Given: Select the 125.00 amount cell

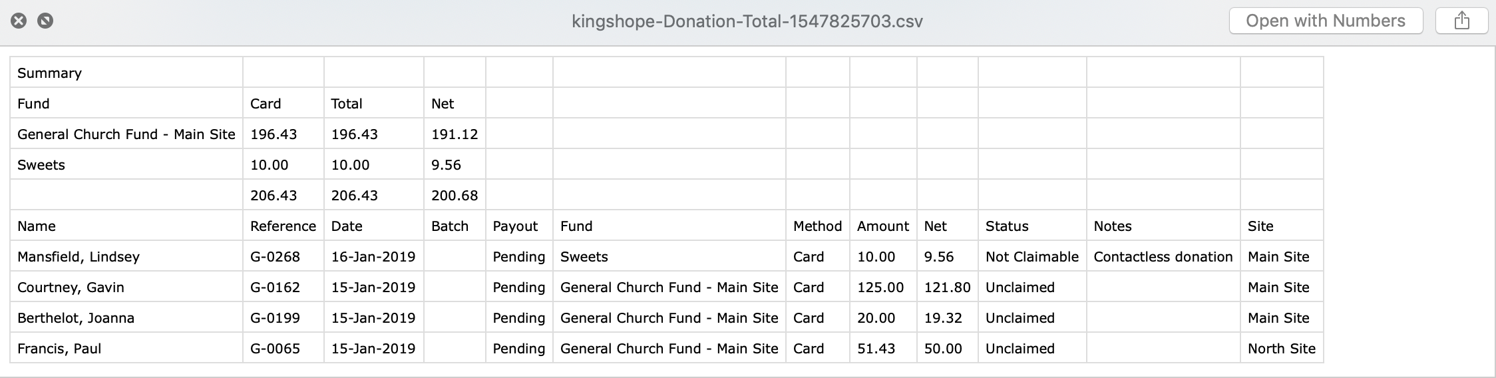Looking at the screenshot, I should click(x=883, y=287).
